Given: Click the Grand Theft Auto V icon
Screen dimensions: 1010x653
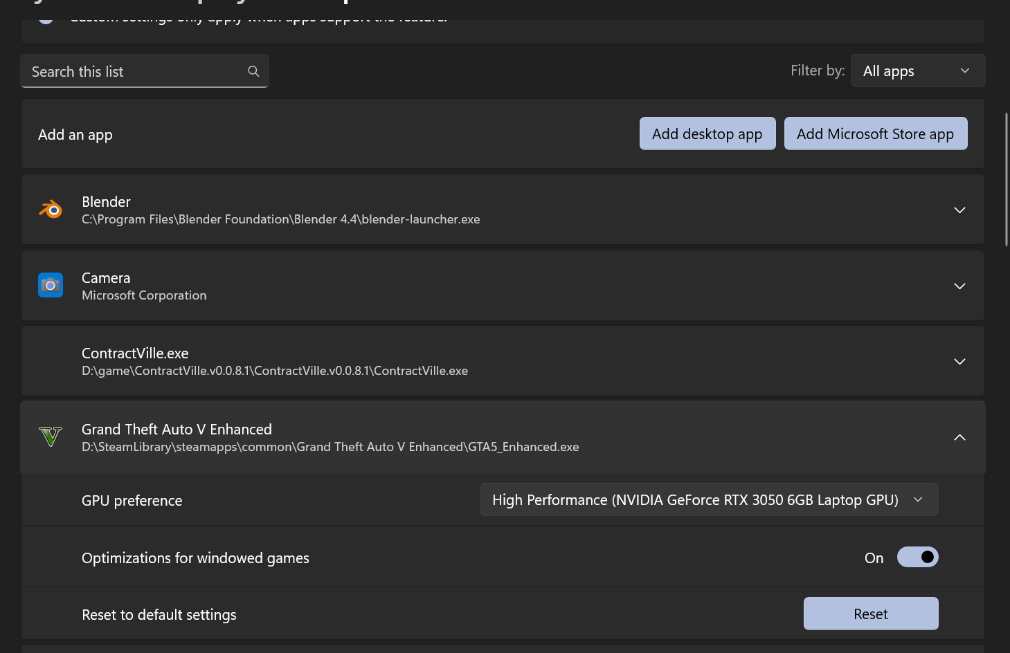Looking at the screenshot, I should click(51, 437).
